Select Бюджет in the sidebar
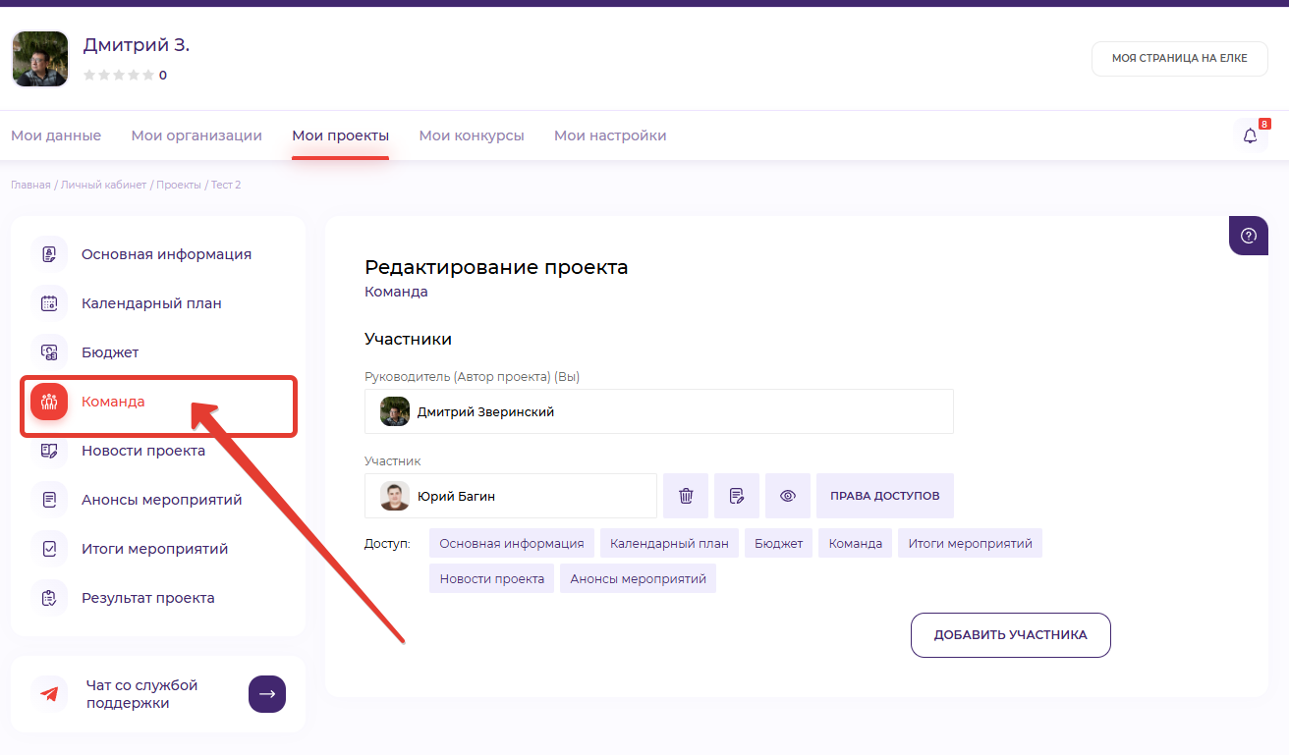 [110, 352]
